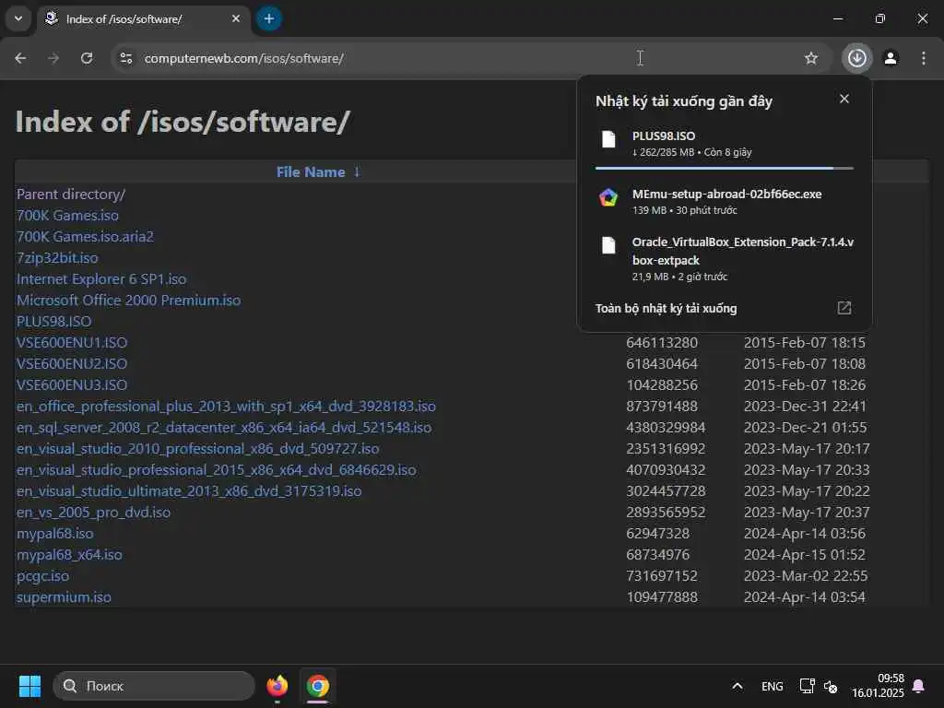Click the Chrome taskbar icon

click(x=318, y=686)
